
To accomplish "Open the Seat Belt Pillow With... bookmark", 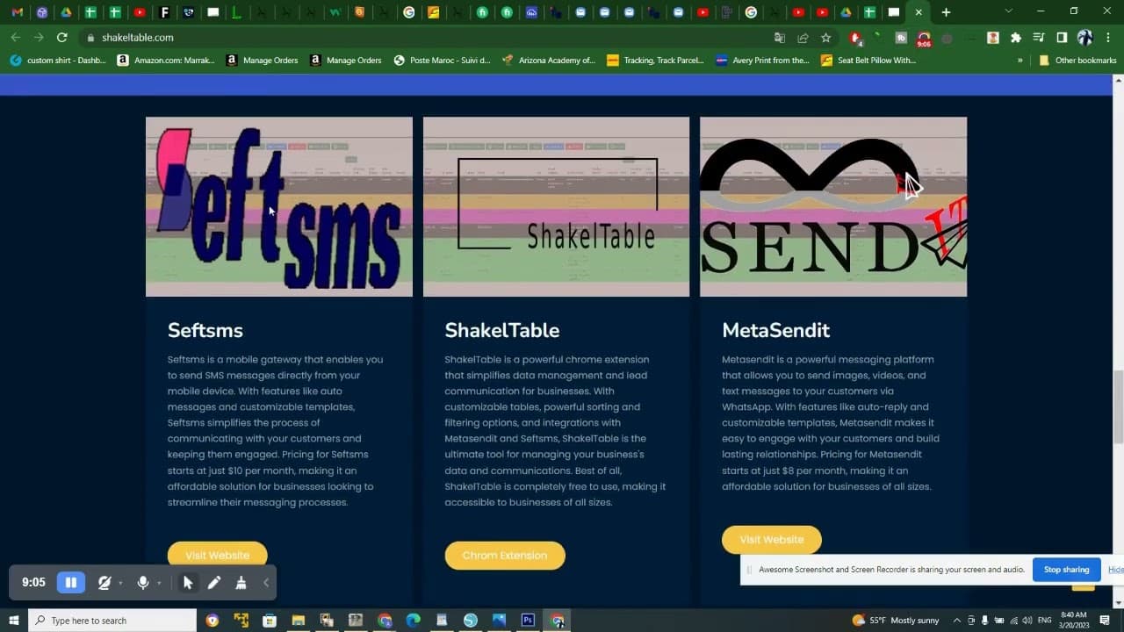I will coord(868,61).
